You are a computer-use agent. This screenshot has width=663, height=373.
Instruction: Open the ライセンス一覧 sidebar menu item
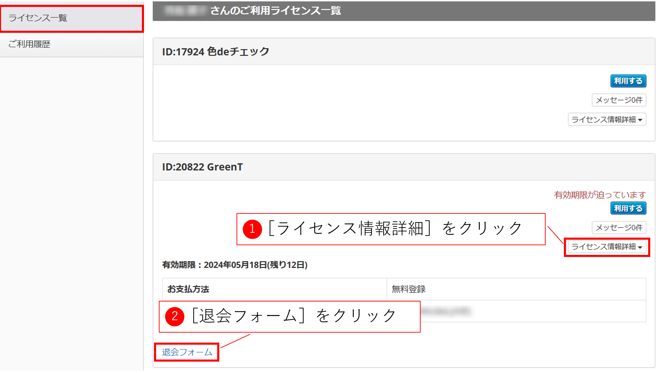38,18
